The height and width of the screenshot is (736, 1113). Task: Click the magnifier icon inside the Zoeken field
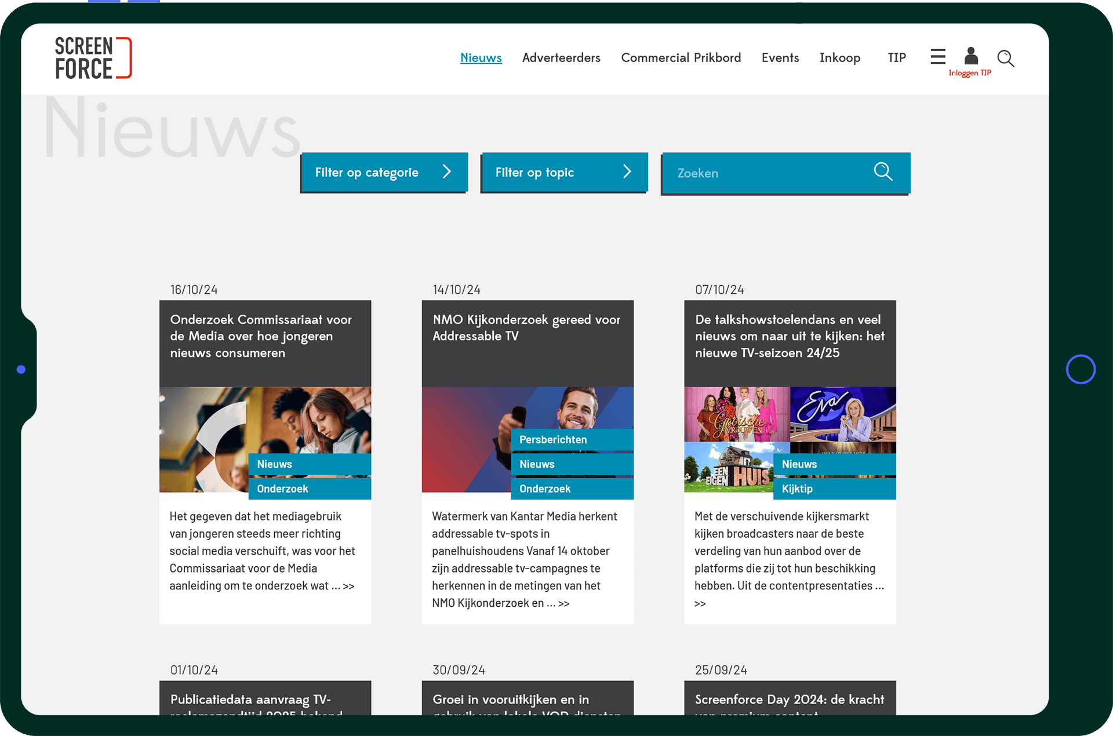coord(883,172)
